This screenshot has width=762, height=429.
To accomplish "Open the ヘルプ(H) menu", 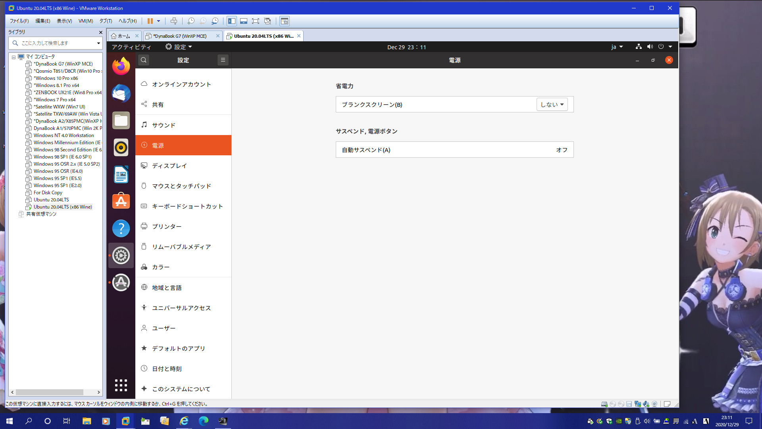I will click(x=127, y=21).
